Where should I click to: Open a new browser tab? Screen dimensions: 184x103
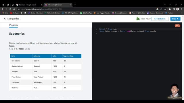(x=75, y=5)
